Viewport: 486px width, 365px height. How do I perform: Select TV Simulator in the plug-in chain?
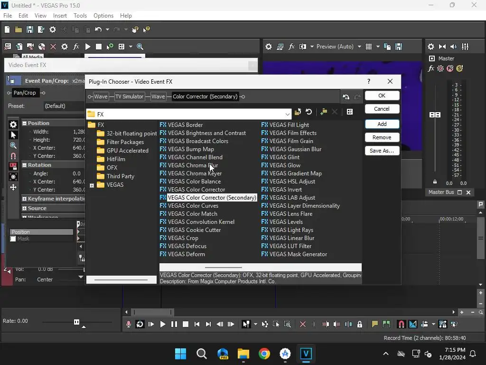(x=129, y=96)
